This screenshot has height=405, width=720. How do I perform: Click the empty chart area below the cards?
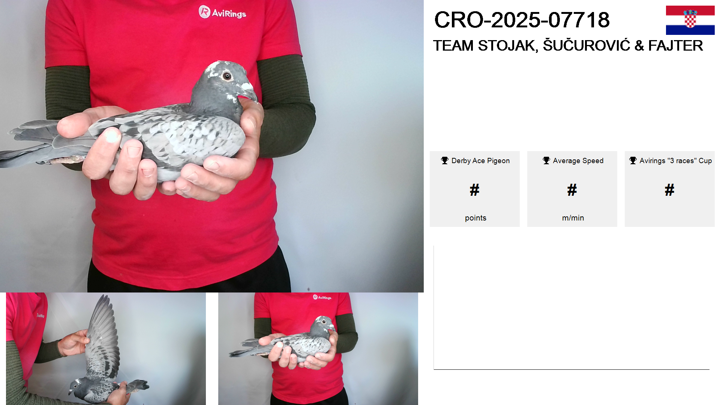pos(571,307)
